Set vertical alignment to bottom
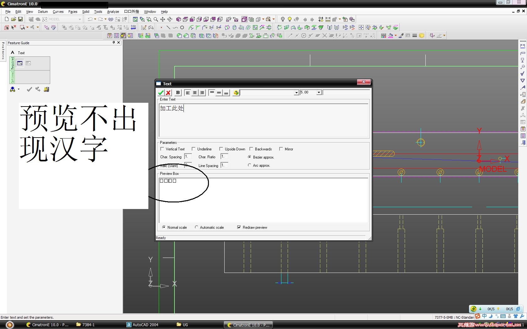Image resolution: width=527 pixels, height=329 pixels. (x=226, y=92)
